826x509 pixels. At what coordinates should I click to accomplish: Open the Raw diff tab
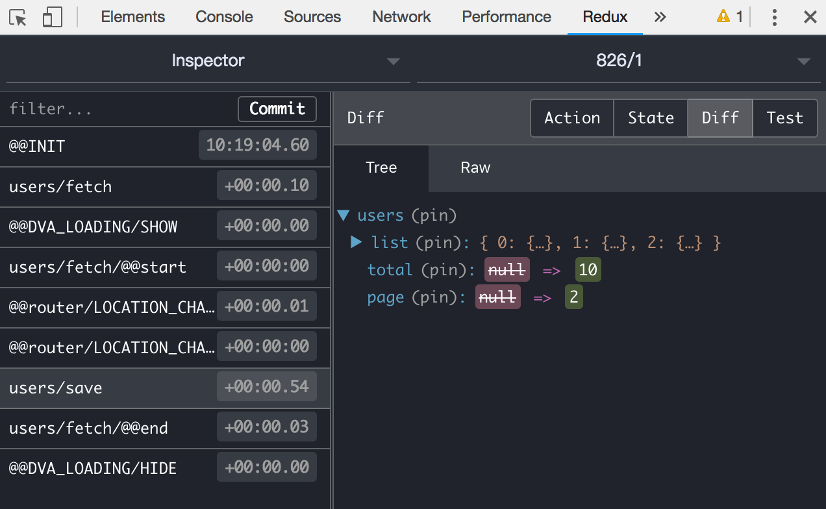click(475, 168)
